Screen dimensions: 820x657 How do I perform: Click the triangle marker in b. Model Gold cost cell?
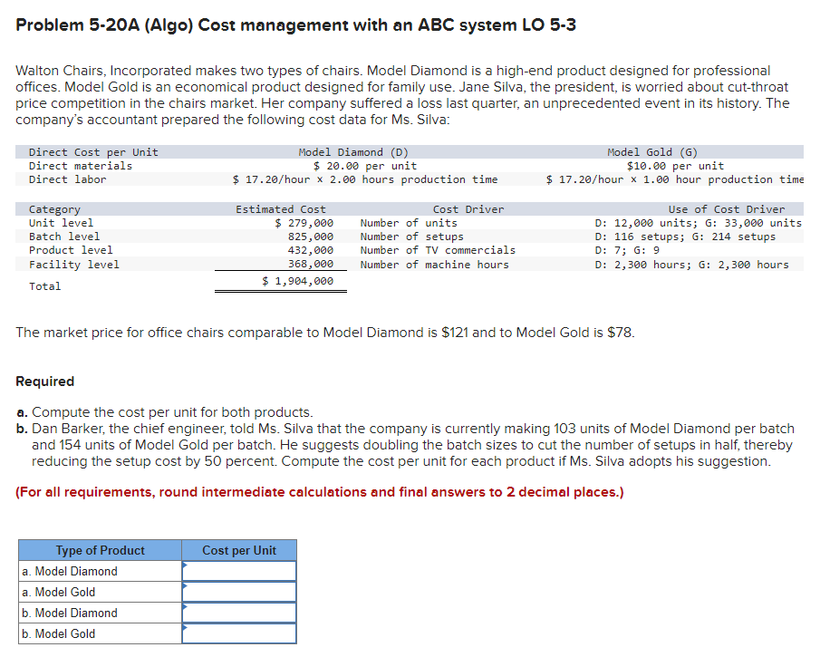point(187,628)
